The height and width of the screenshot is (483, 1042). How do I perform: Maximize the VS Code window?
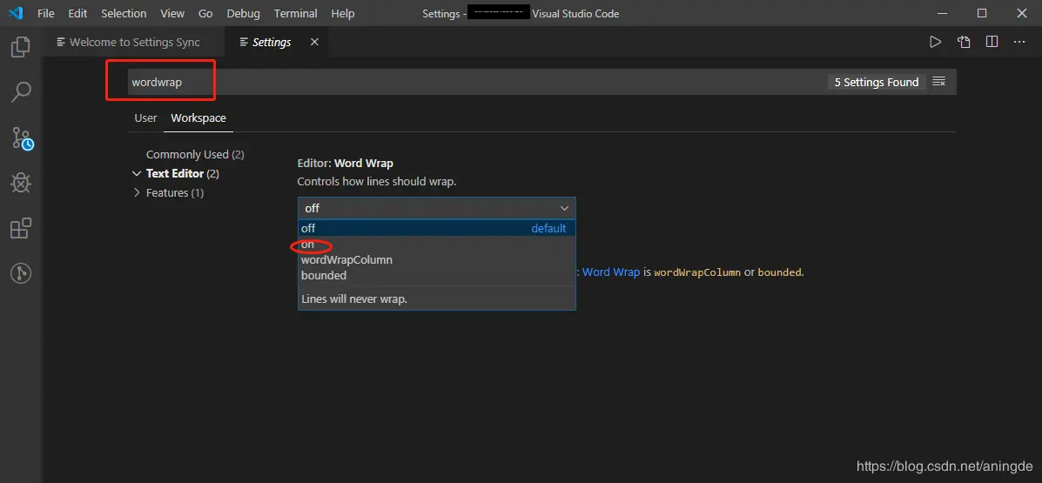tap(982, 13)
